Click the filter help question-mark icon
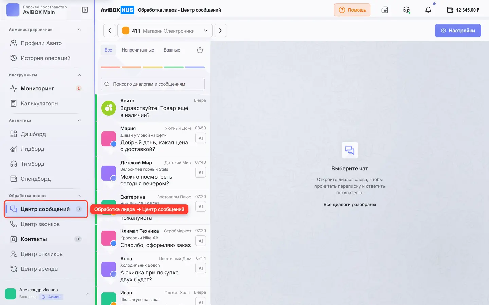The height and width of the screenshot is (305, 489). pos(200,50)
